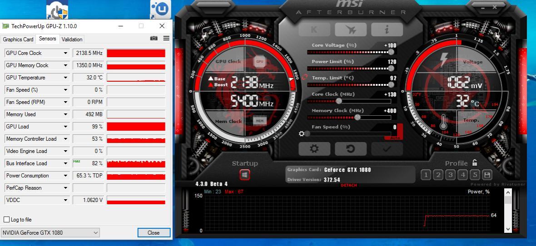Click the Uplay desktop shortcut icon
The width and height of the screenshot is (536, 246).
coord(161,10)
